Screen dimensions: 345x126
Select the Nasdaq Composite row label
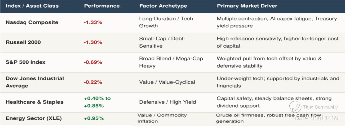point(32,22)
